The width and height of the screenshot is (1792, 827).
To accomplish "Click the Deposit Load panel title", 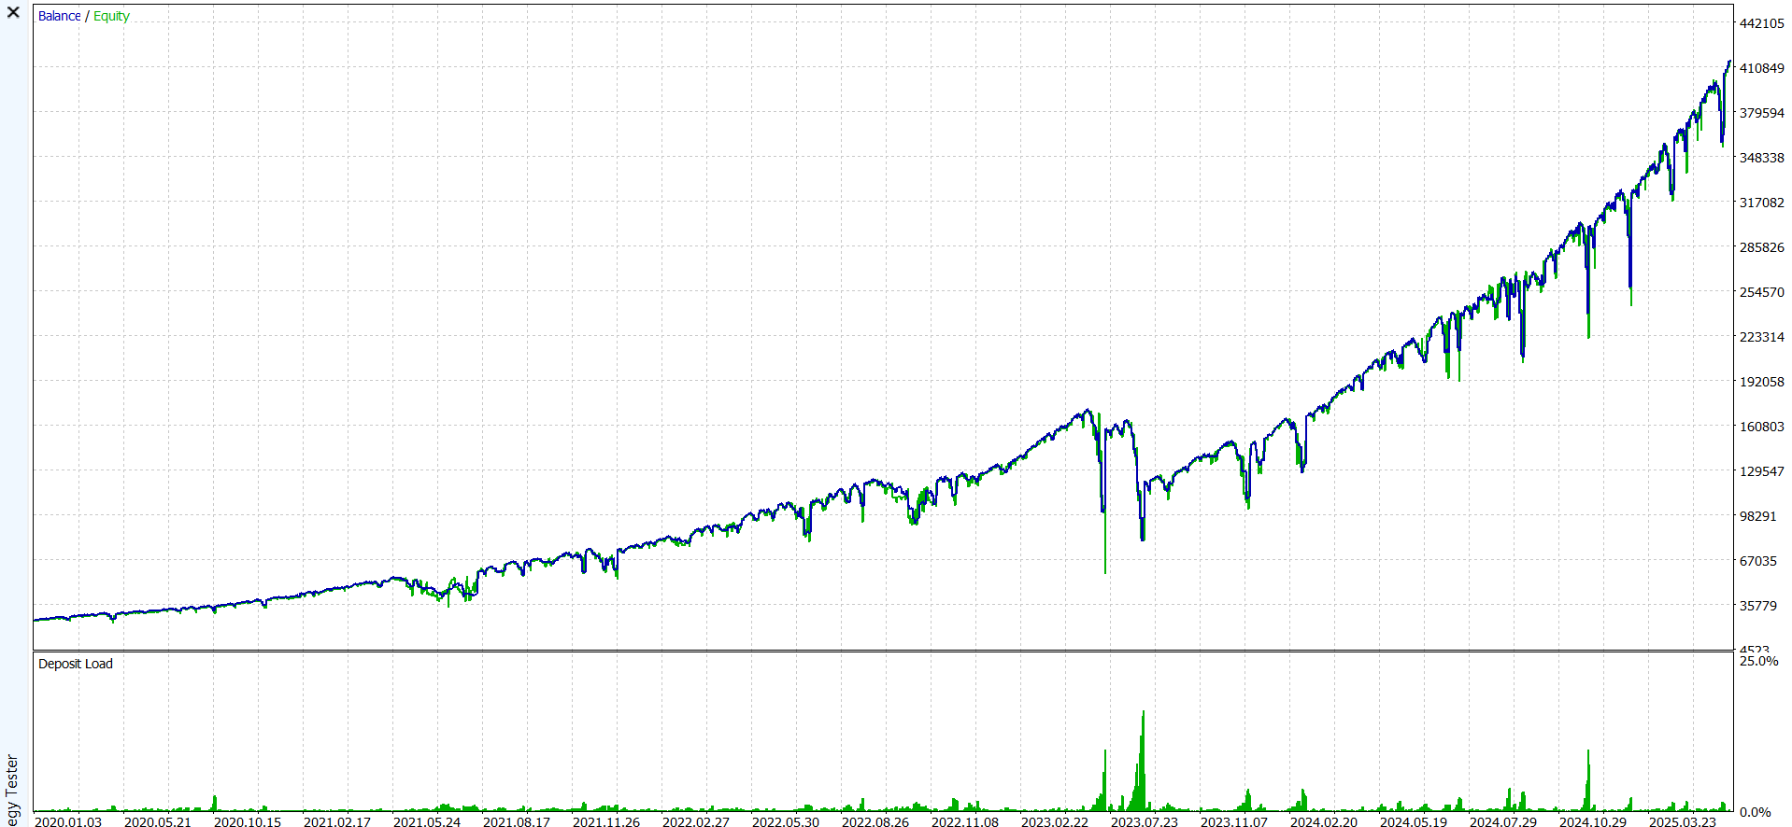I will (75, 664).
